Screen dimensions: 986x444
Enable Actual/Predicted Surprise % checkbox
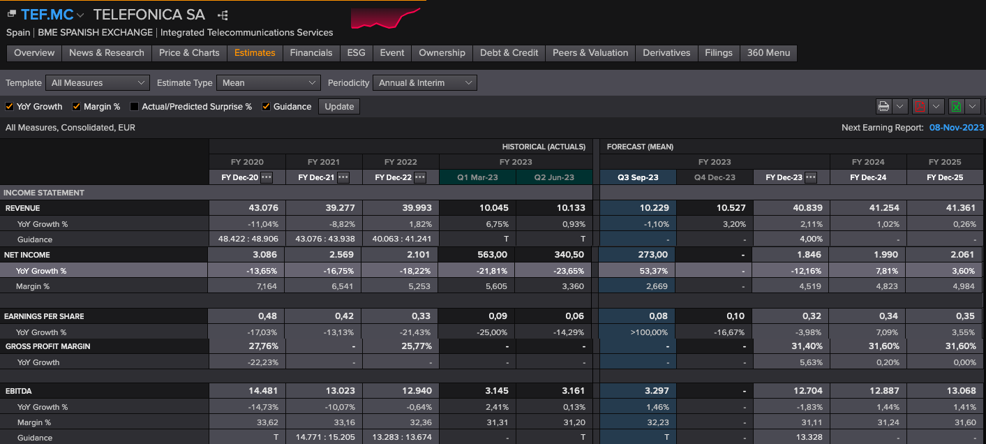[x=135, y=107]
